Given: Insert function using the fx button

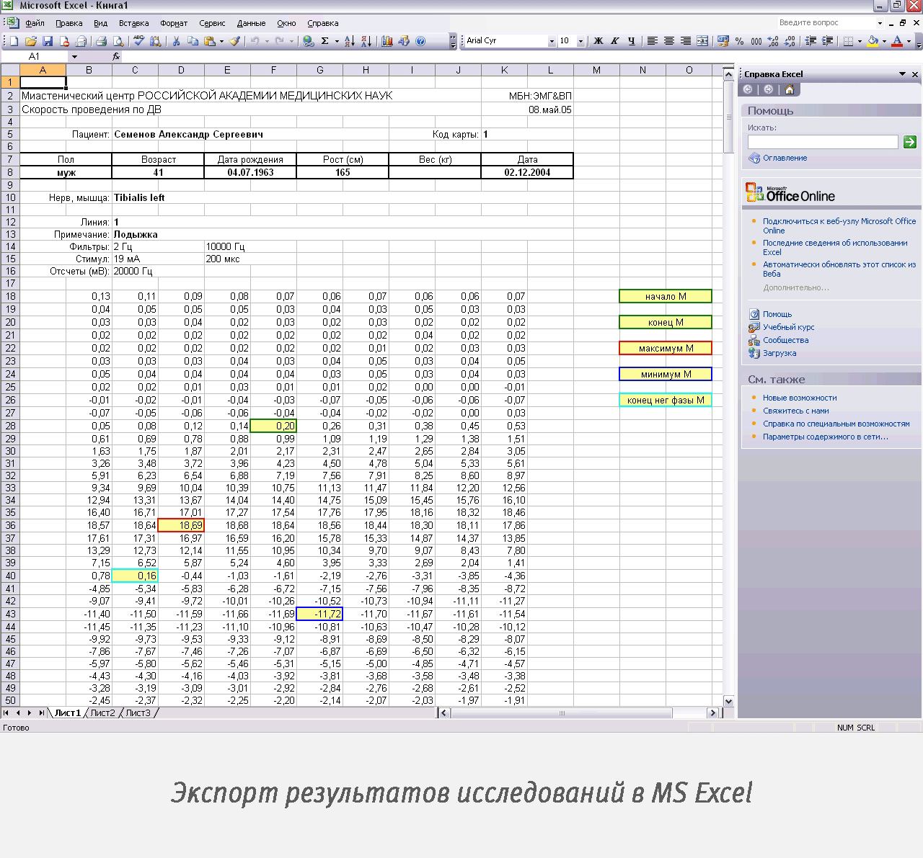Looking at the screenshot, I should [116, 56].
